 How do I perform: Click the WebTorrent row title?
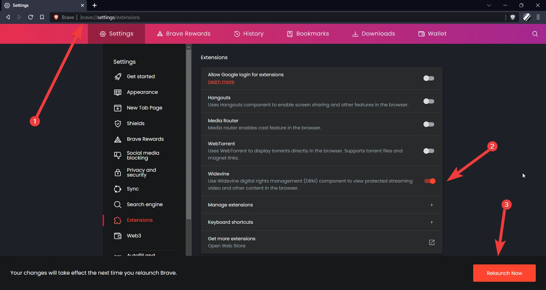(x=221, y=144)
